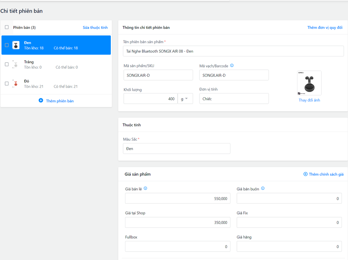
Task: Focus the Fullbox price field
Action: point(177,246)
